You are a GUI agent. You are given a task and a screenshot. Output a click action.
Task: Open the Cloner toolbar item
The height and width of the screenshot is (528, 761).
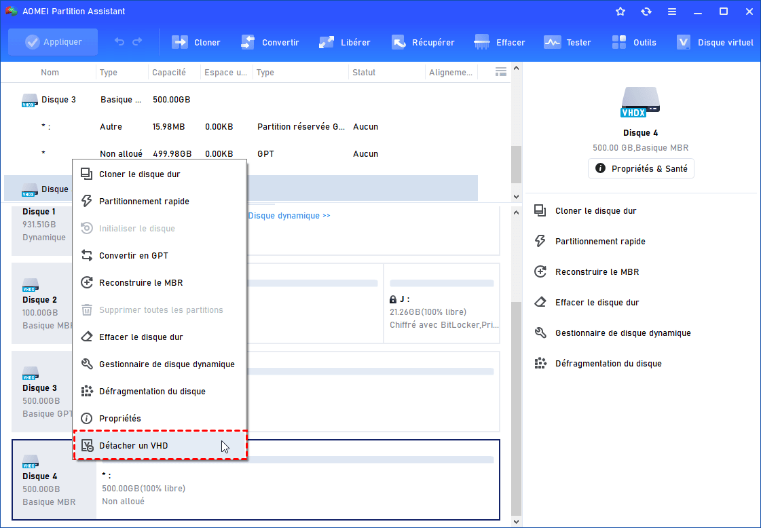point(196,43)
